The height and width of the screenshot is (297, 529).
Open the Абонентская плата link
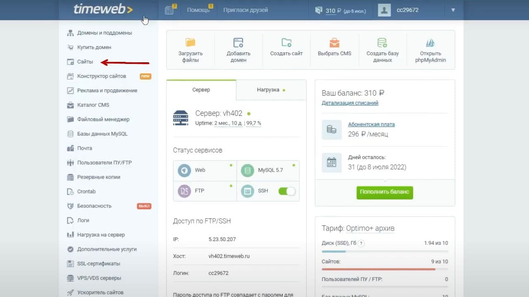[372, 124]
